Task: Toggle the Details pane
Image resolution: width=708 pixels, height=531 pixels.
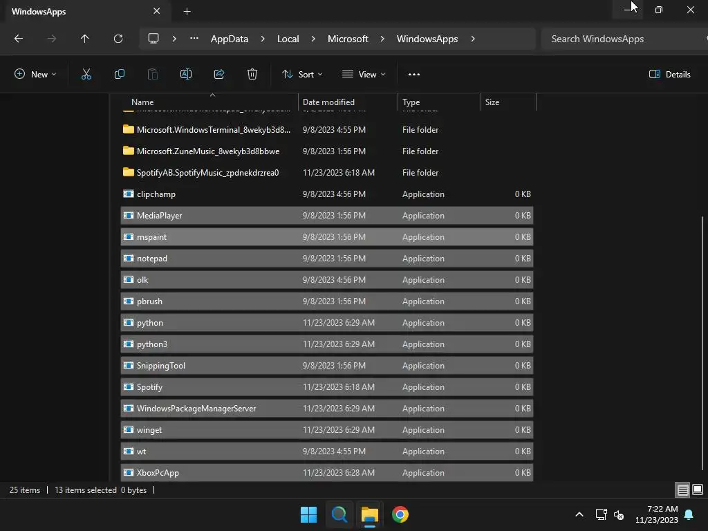Action: click(x=669, y=75)
